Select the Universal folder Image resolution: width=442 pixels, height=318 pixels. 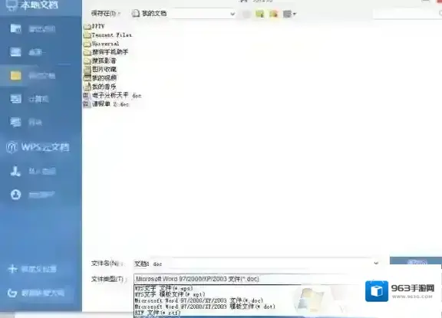pyautogui.click(x=101, y=44)
